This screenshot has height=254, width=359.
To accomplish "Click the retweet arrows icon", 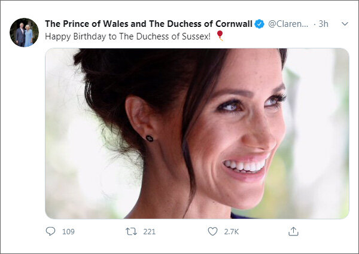I will (131, 231).
